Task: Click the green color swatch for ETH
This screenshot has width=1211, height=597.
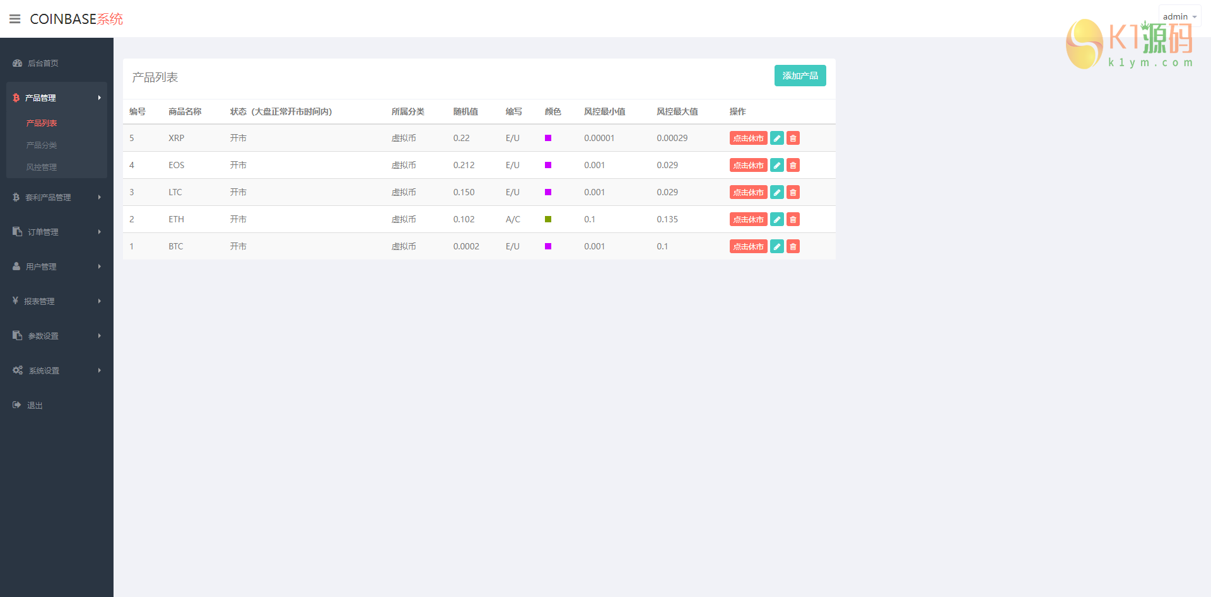Action: [x=548, y=219]
